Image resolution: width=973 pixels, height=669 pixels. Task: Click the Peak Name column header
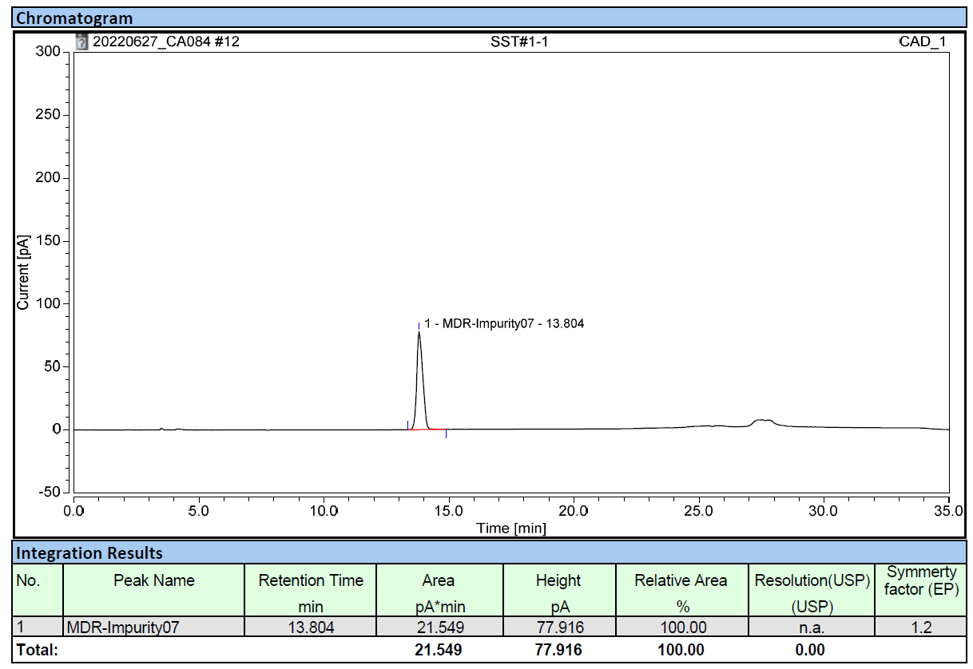point(153,580)
